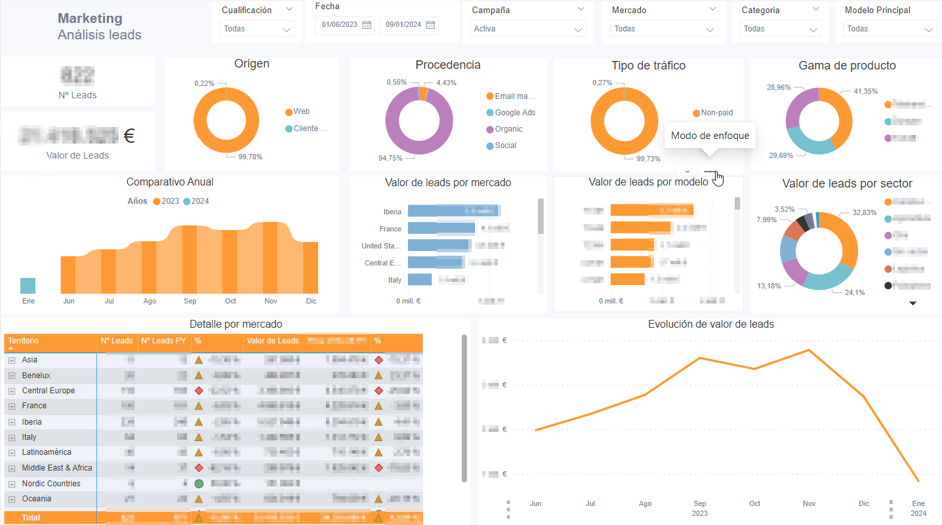Click the Web legend color dot in Origen
This screenshot has height=525, width=942.
pos(289,112)
